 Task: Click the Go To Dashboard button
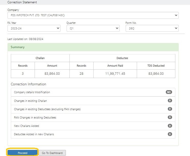click(52, 153)
